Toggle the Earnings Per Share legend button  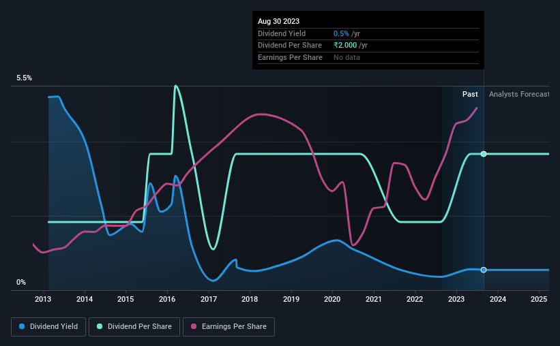click(229, 327)
